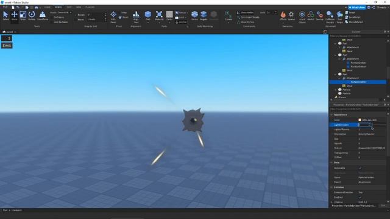This screenshot has height=219, width=390.
Task: Open the Material picker icon
Action: click(159, 15)
